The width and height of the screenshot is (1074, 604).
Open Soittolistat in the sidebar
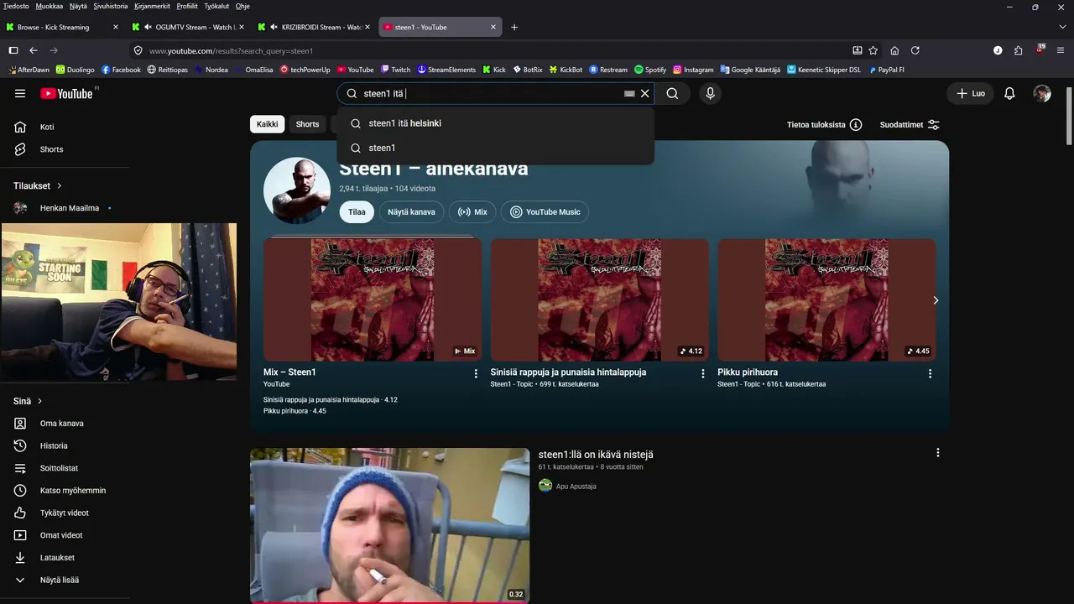click(65, 468)
